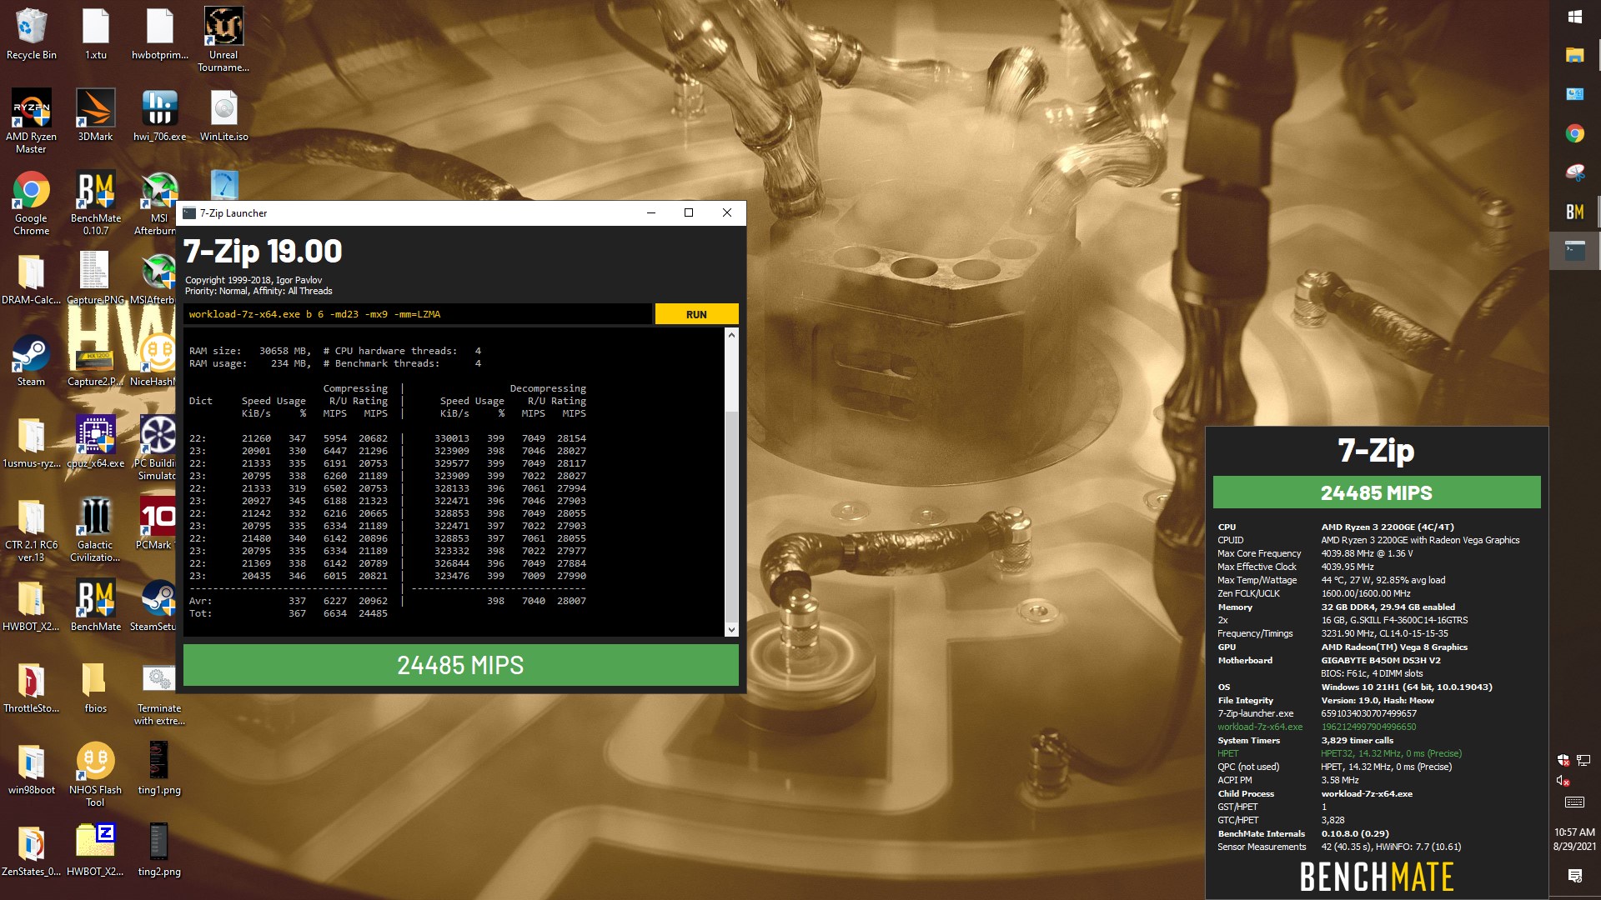The image size is (1601, 900).
Task: Open 1usmus-ryz folder icon
Action: [32, 442]
